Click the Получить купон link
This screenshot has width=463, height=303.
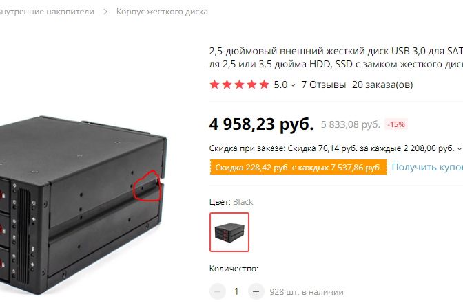(427, 167)
